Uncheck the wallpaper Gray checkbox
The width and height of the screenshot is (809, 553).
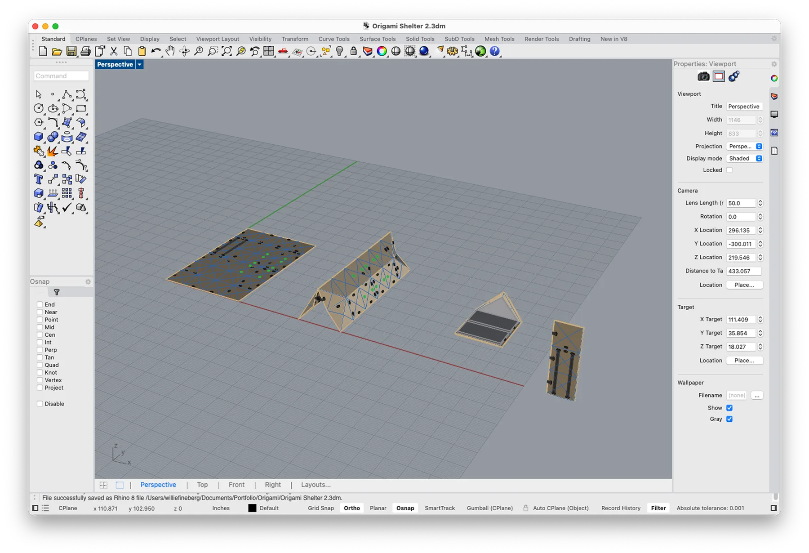coord(729,419)
